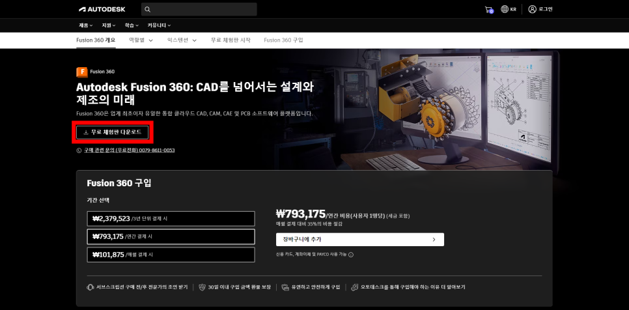Screen dimensions: 629x310
Task: Select the ₩101,875 monthly payment option
Action: click(x=171, y=255)
